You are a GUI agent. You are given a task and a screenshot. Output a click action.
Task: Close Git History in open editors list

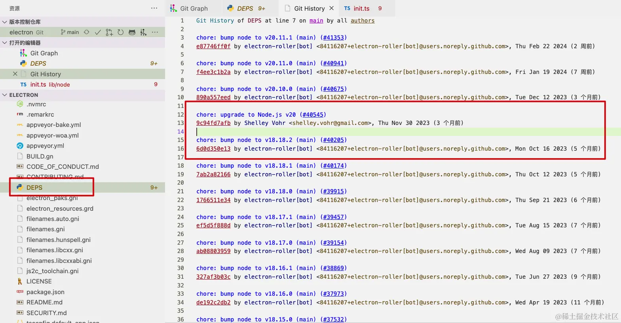coord(15,74)
